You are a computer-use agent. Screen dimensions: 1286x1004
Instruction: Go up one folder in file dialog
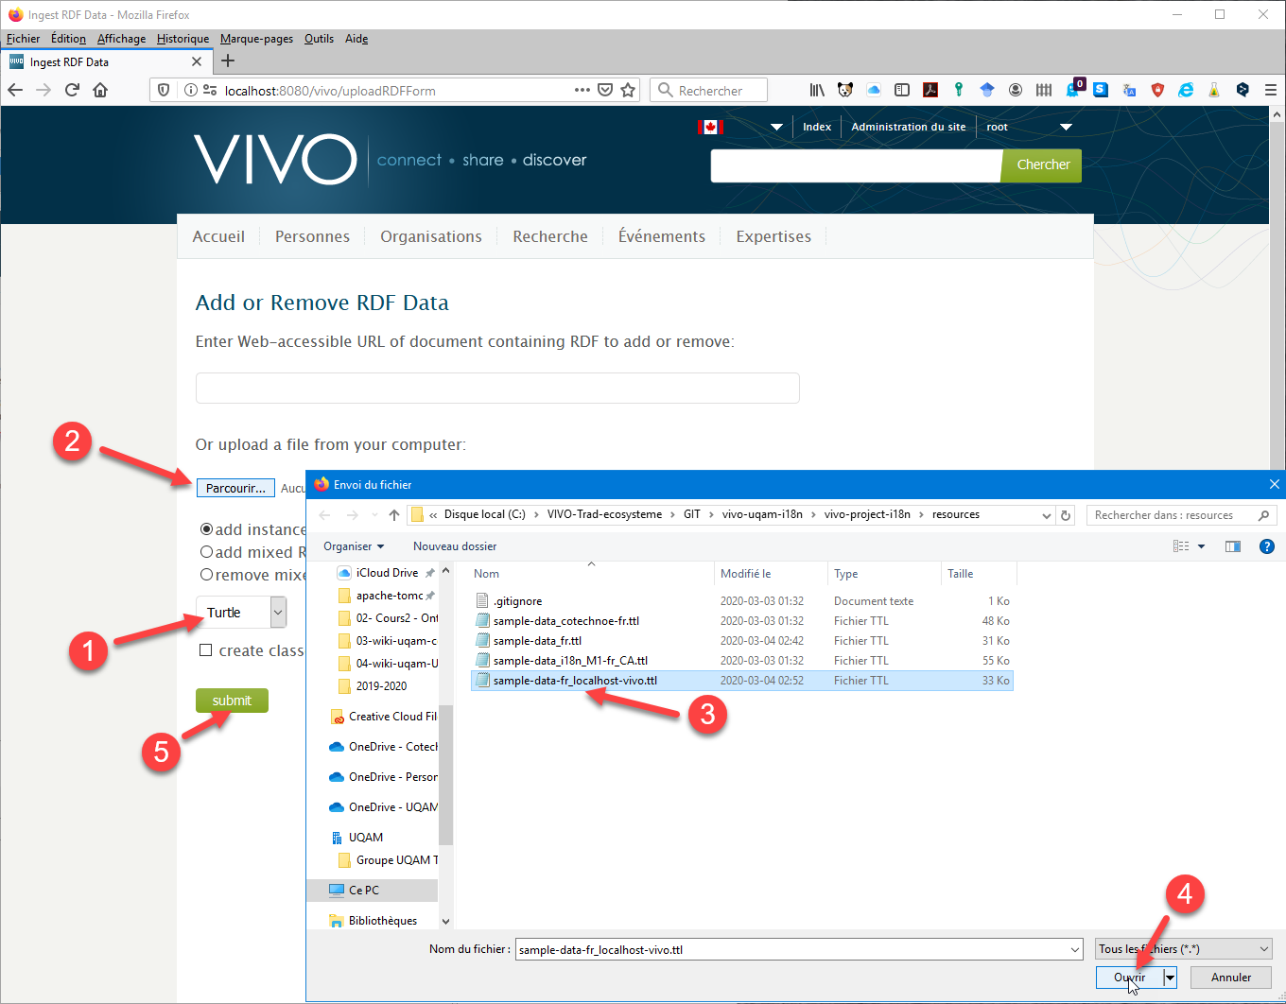click(394, 515)
